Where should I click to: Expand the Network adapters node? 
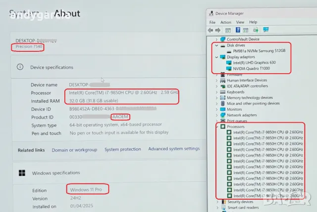pyautogui.click(x=217, y=115)
